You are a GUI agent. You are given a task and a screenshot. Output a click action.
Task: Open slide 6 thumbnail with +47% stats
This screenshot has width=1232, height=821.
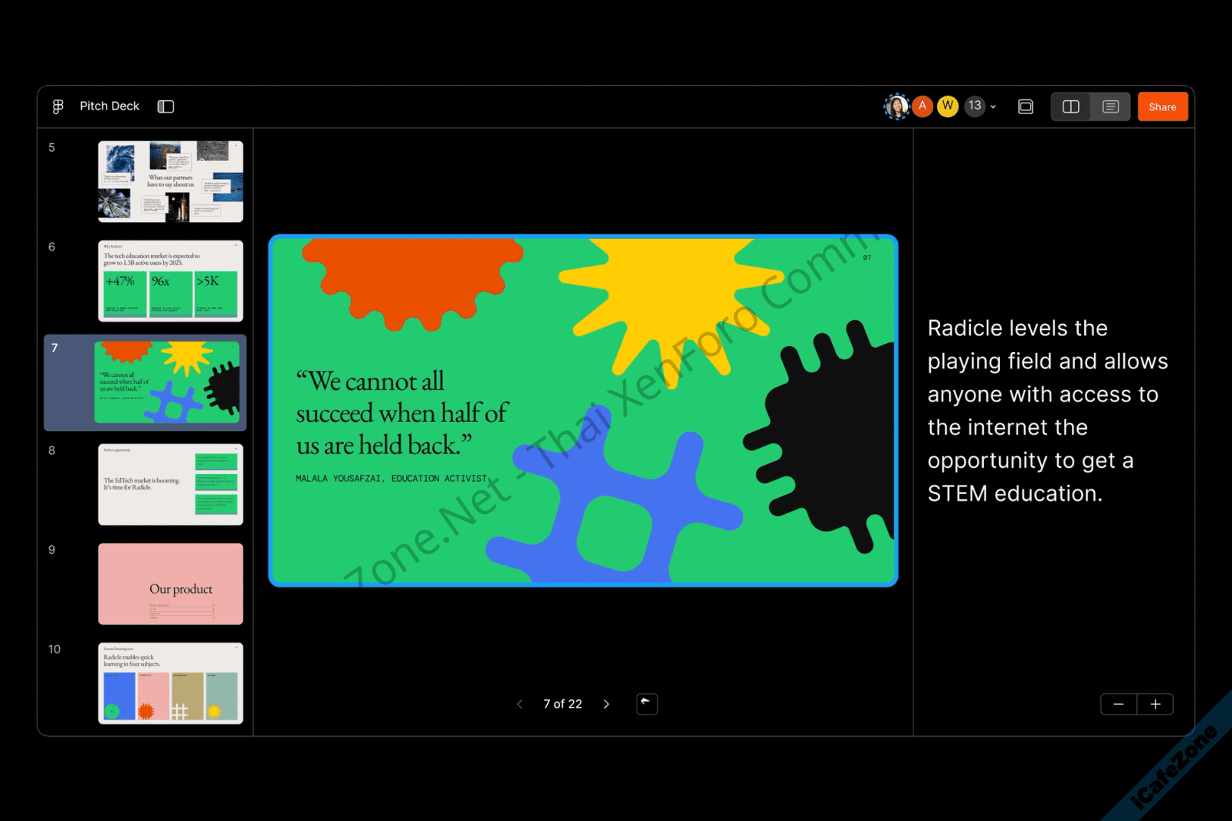170,281
